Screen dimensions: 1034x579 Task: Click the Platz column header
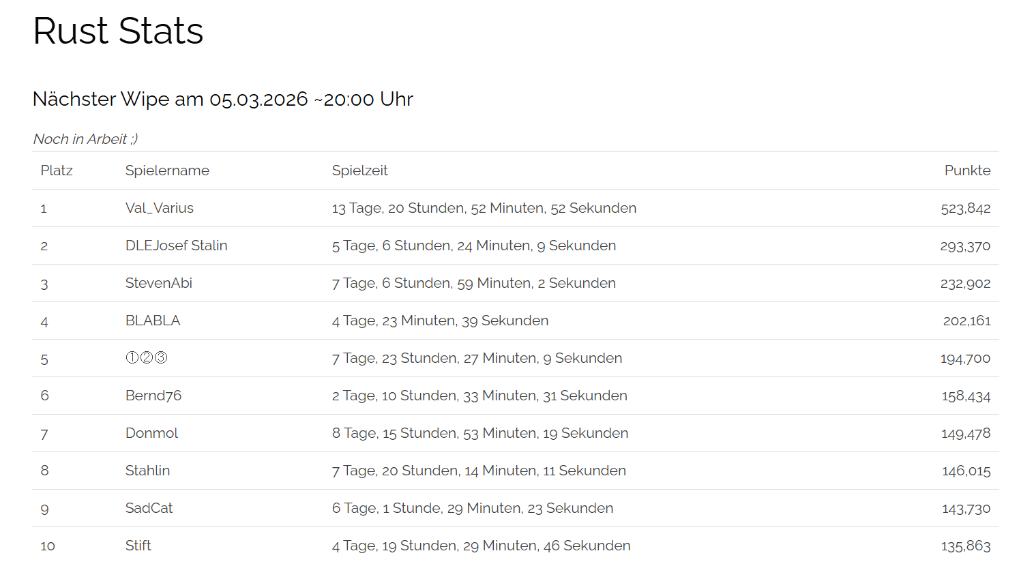[57, 170]
